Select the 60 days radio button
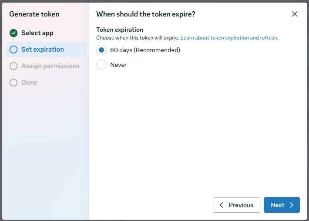 [x=101, y=50]
